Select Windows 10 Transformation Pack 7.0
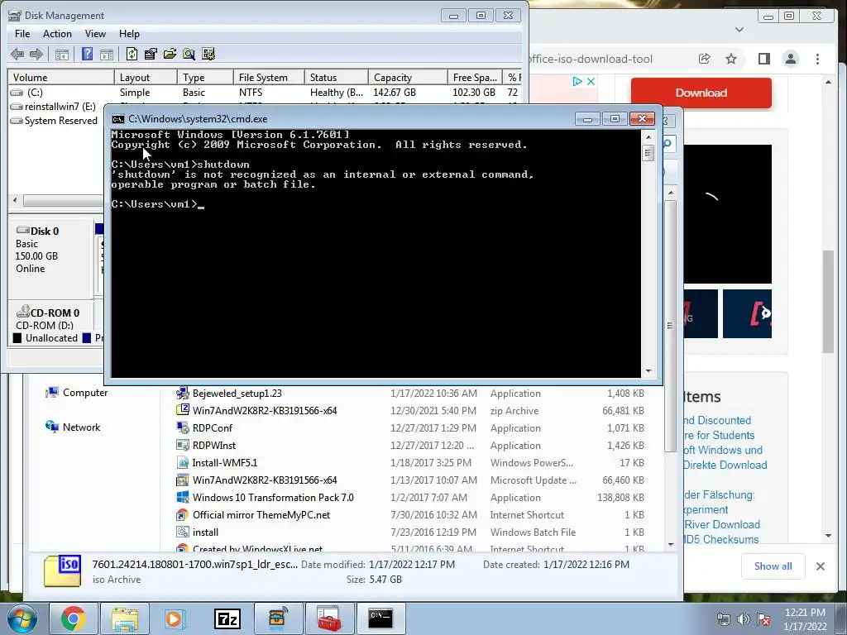 point(410,497)
